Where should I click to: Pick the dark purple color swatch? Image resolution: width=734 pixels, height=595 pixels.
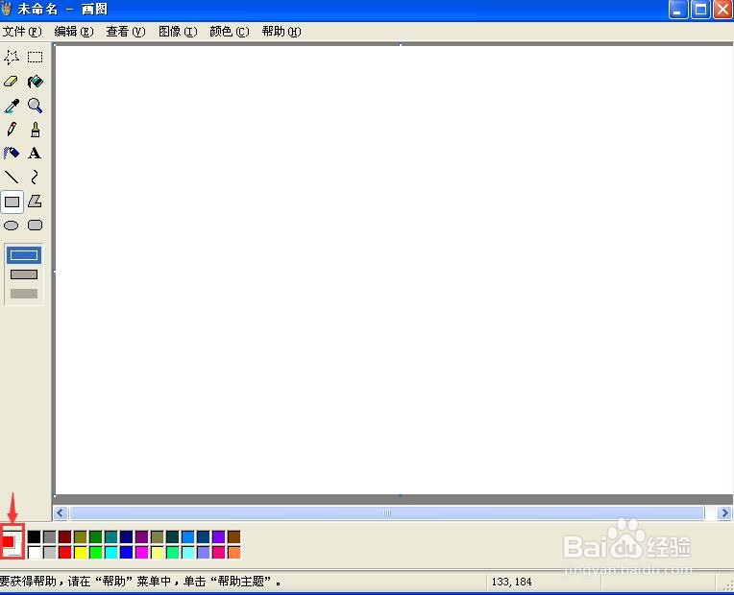click(142, 536)
